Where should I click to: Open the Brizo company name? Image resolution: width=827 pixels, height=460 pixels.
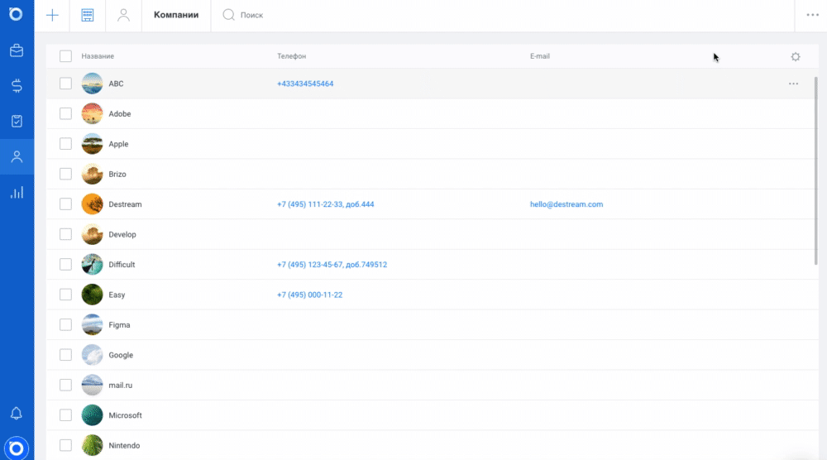coord(117,174)
